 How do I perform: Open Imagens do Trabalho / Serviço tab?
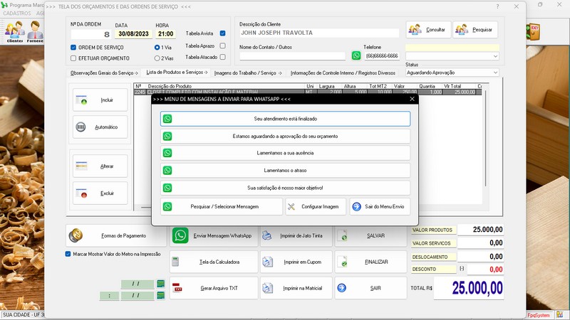[x=248, y=73]
